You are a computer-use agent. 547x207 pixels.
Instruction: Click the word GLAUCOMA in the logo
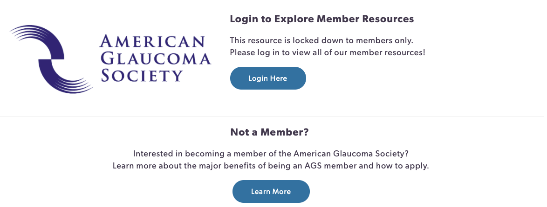coord(156,59)
